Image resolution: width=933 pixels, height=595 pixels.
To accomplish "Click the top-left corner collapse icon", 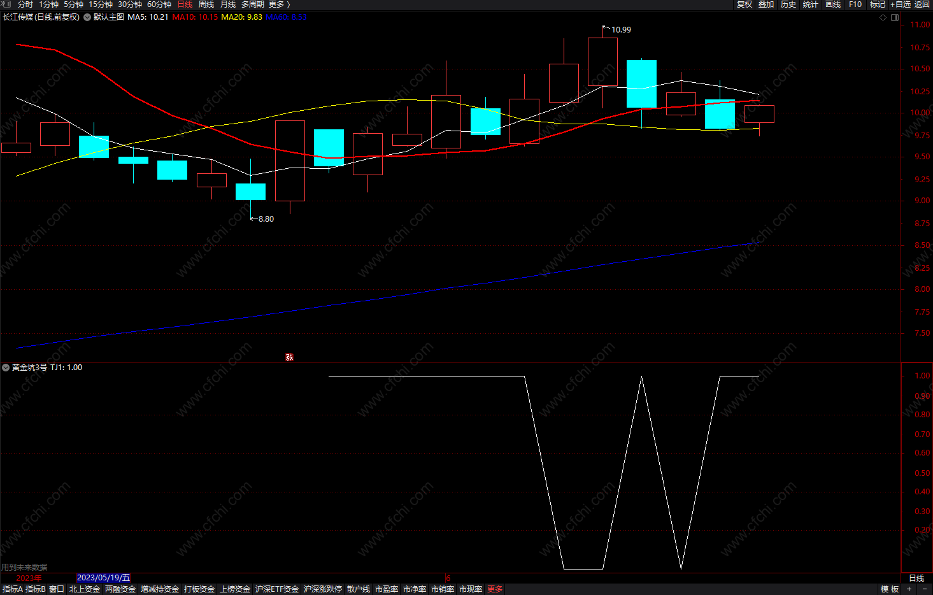I will (x=7, y=4).
